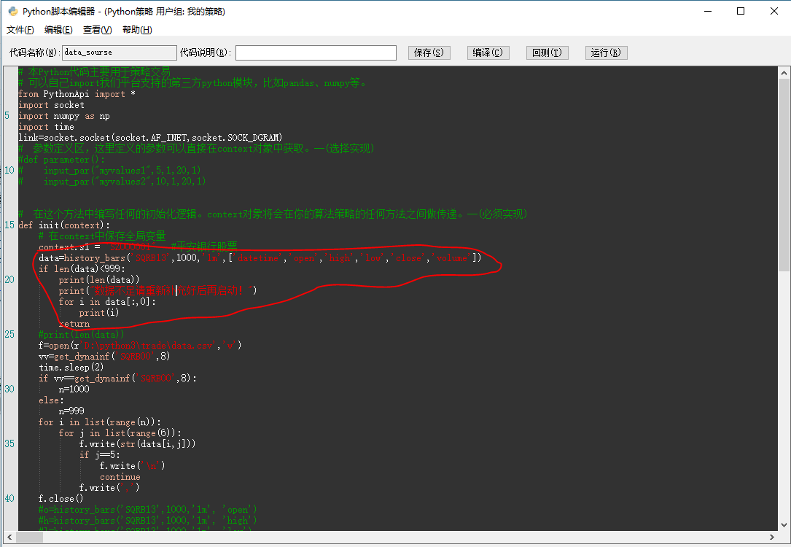The image size is (791, 547).
Task: Click the 回测(T) backtest button
Action: tap(547, 53)
